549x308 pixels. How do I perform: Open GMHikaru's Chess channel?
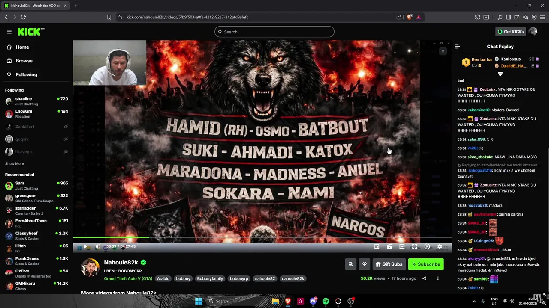coord(36,286)
